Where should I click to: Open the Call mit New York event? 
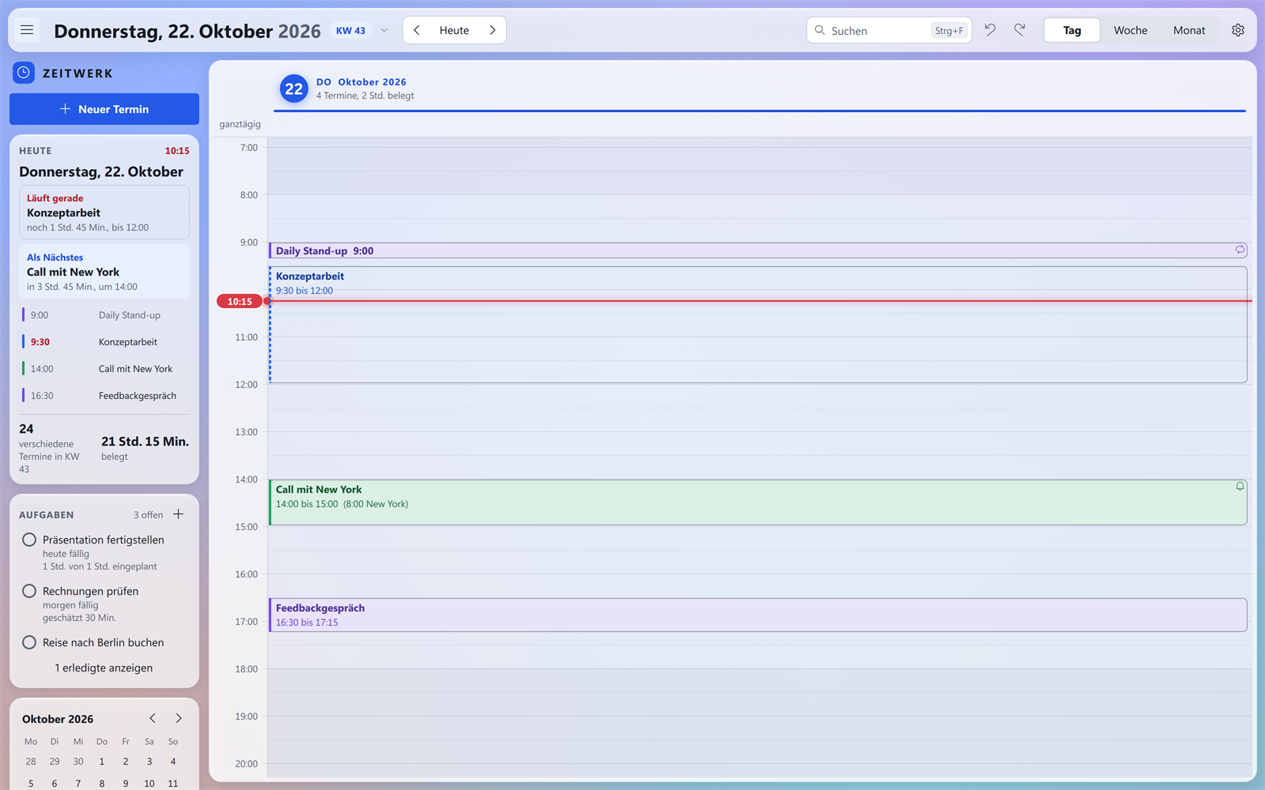click(x=758, y=502)
